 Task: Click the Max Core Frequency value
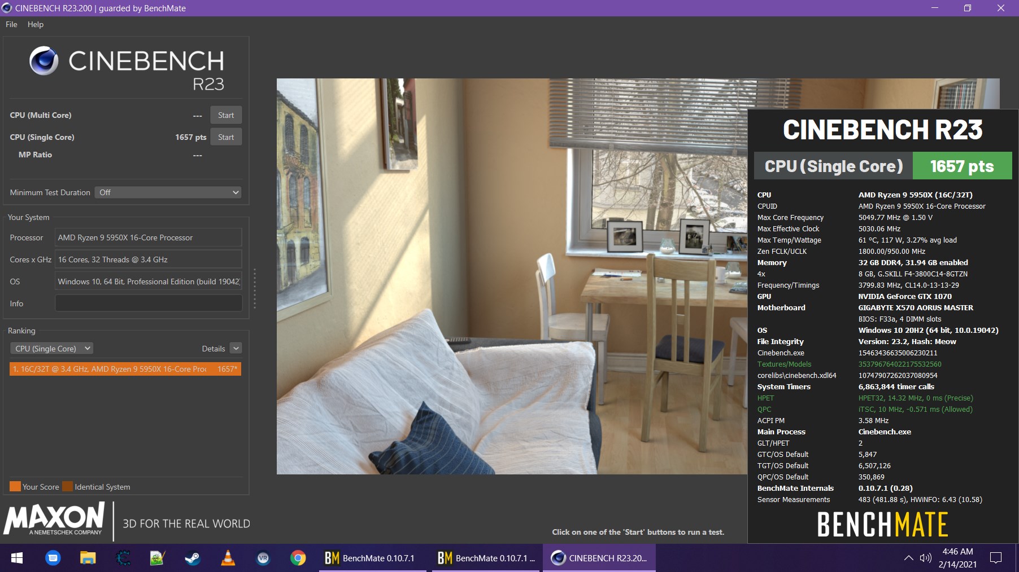coord(895,218)
